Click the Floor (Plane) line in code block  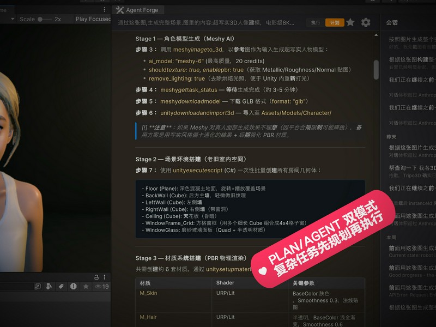[203, 189]
